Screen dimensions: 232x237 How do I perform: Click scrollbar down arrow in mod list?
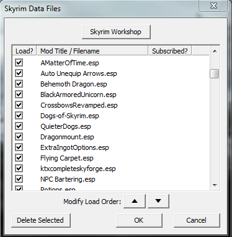tap(215, 185)
